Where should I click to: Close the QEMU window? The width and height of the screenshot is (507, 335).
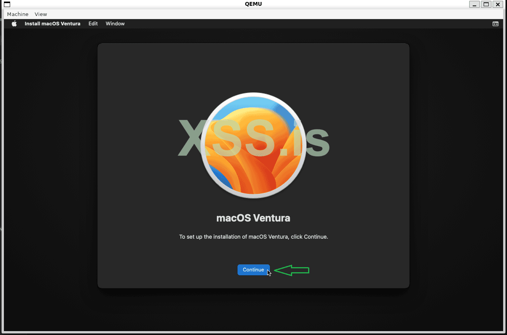497,4
